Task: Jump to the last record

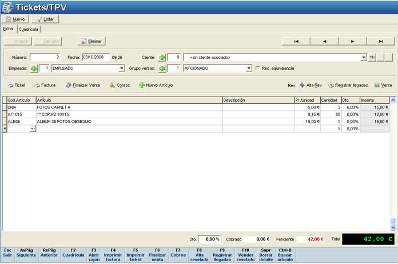Action: tap(381, 41)
